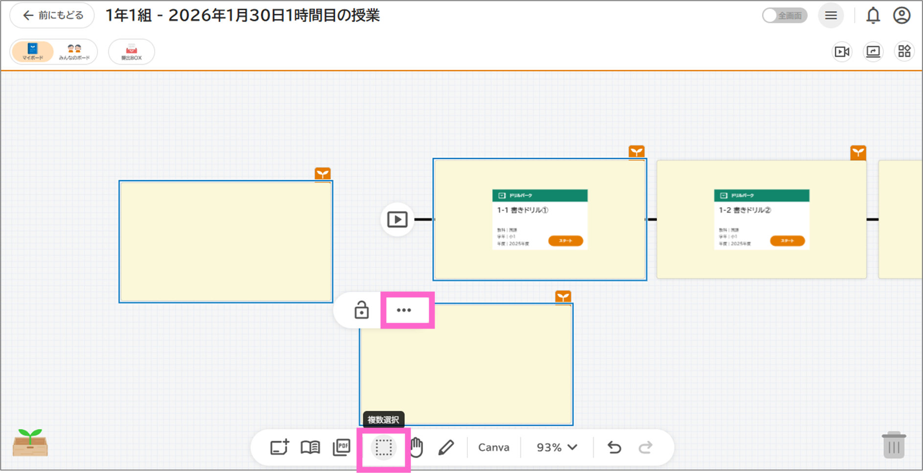Open the trash bin
Image resolution: width=923 pixels, height=473 pixels.
pos(894,445)
